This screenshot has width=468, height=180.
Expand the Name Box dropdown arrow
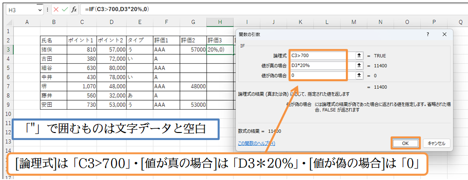tap(40, 10)
